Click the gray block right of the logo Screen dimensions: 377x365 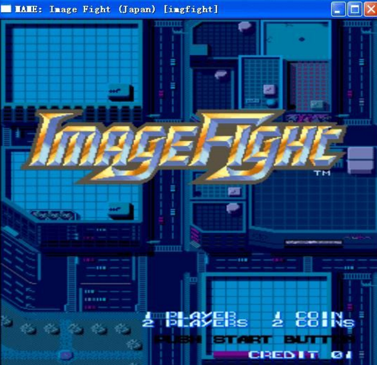pyautogui.click(x=360, y=160)
